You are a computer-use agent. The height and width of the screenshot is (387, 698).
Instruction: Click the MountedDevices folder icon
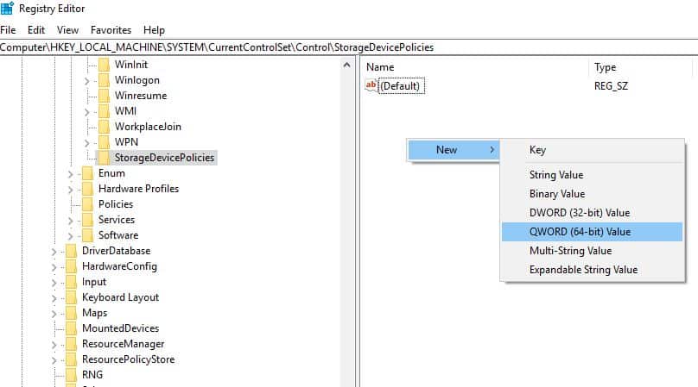71,328
